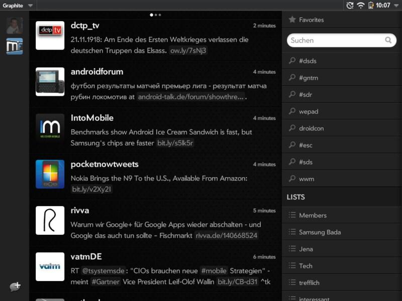The width and height of the screenshot is (402, 301).
Task: Open the Tech list
Action: click(342, 266)
